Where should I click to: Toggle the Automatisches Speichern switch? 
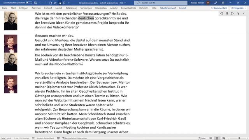point(29,3)
